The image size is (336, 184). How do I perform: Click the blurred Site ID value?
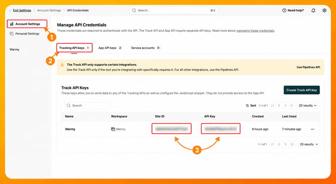[x=172, y=128]
